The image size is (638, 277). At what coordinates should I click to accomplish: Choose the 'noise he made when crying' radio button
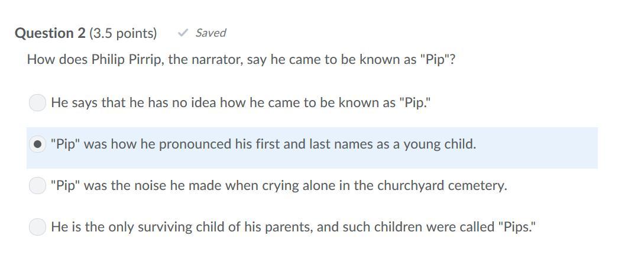coord(37,186)
